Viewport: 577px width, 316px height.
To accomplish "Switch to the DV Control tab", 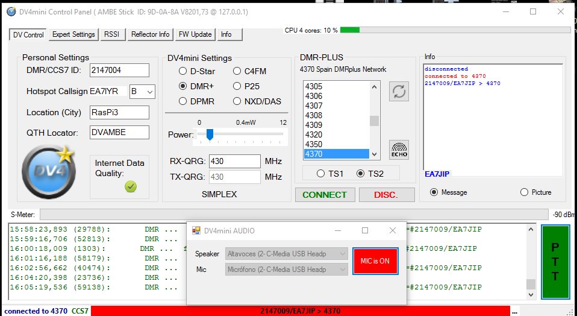I will (28, 35).
